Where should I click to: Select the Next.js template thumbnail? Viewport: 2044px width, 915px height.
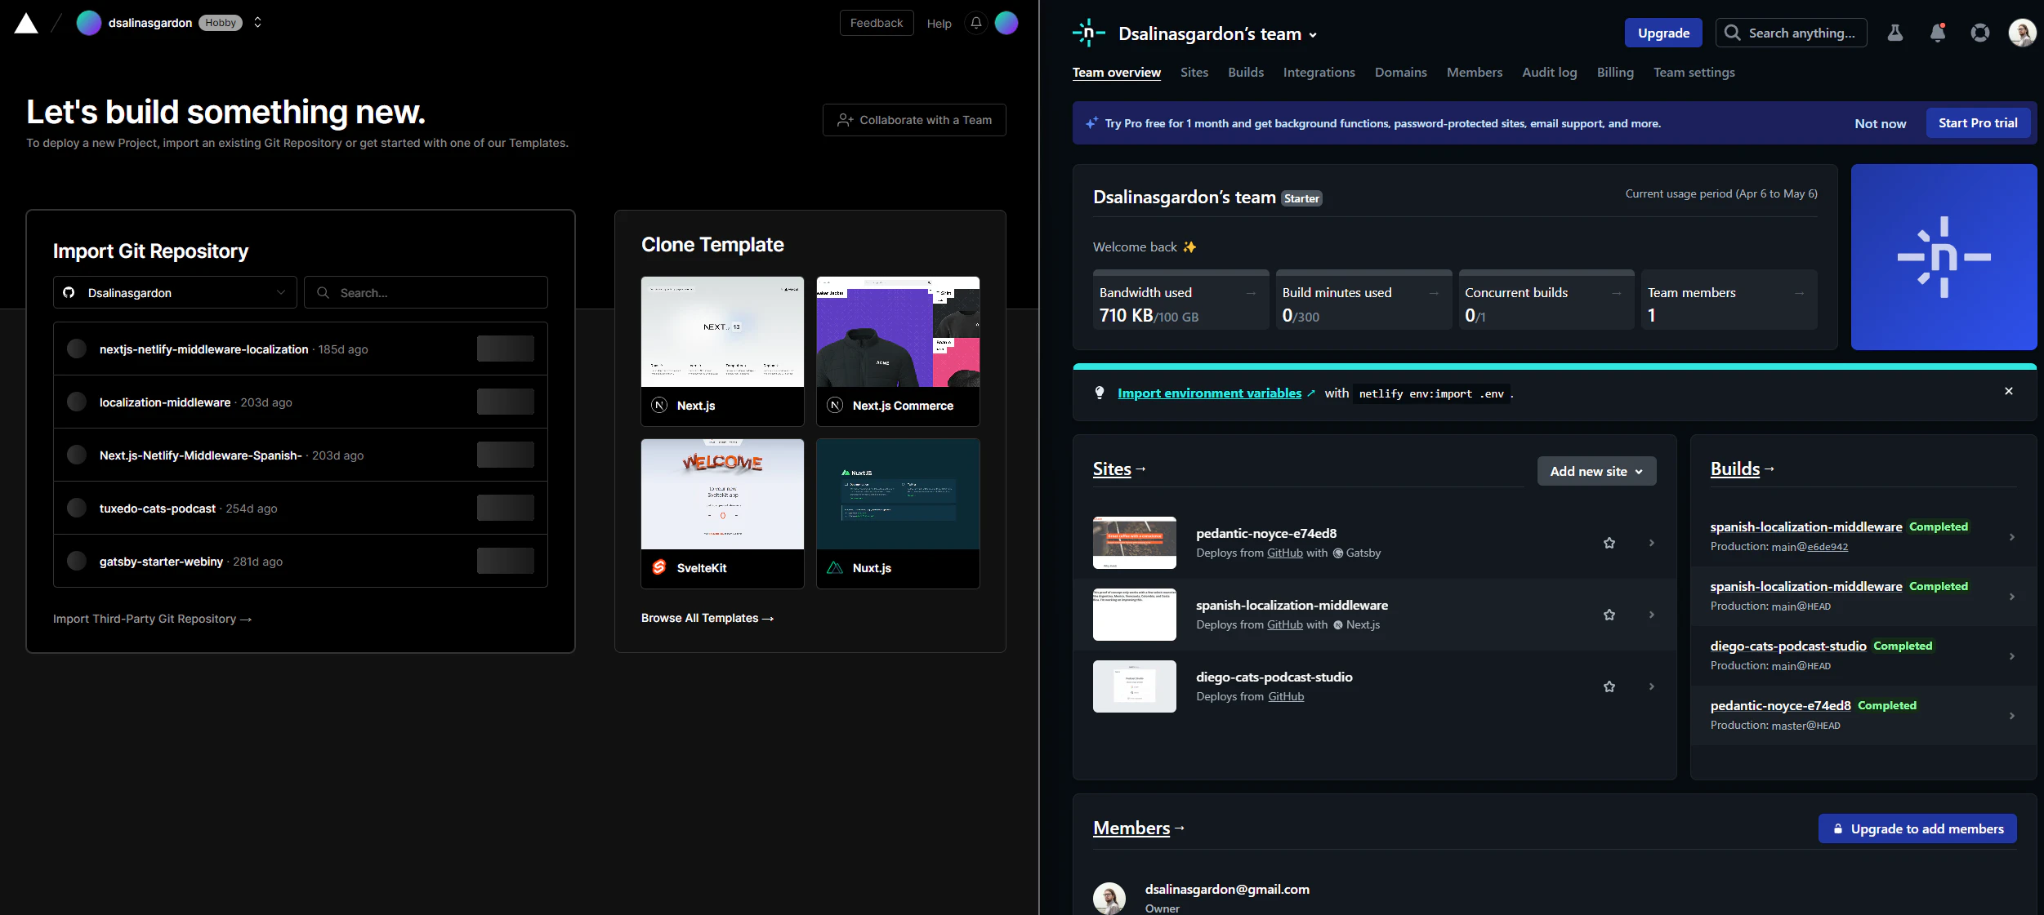click(x=722, y=331)
